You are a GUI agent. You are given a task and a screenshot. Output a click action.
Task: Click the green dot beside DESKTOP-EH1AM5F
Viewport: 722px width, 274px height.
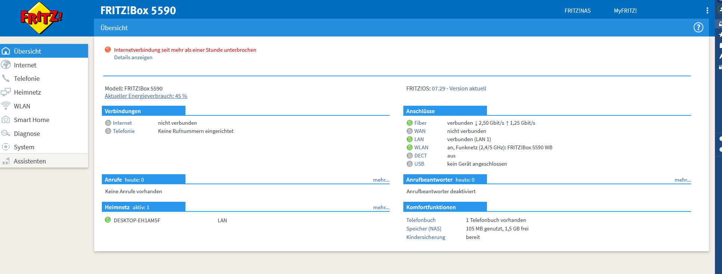click(108, 220)
